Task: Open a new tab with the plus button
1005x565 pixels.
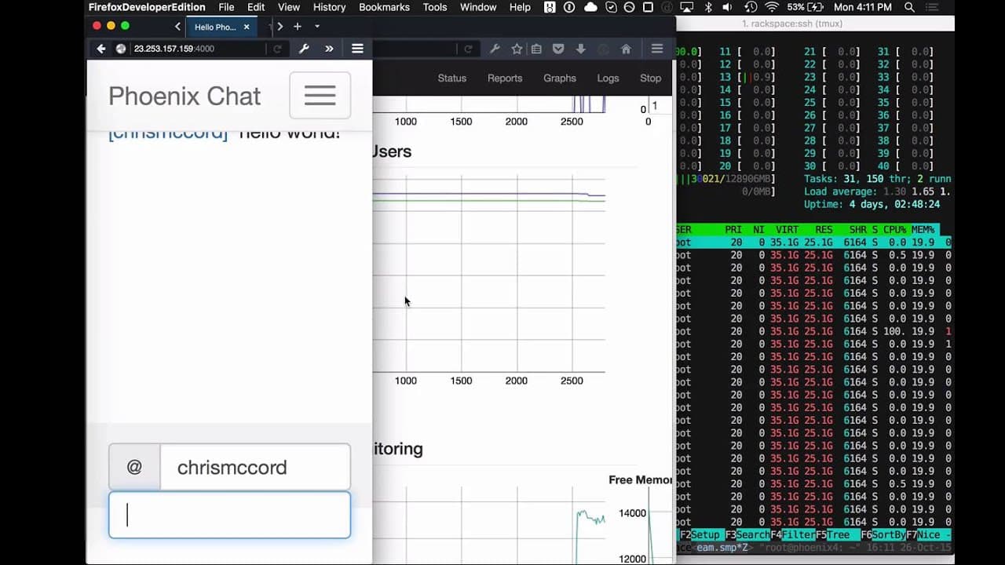Action: point(297,27)
